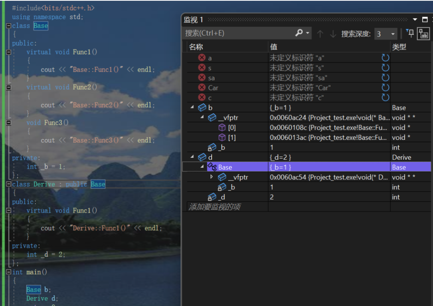Click highlighted Base in class Base declaration
Screen dimensions: 433x306
coord(41,26)
